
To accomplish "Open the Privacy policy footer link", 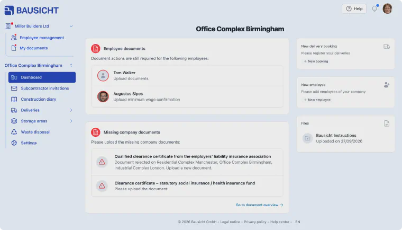I will click(x=255, y=222).
